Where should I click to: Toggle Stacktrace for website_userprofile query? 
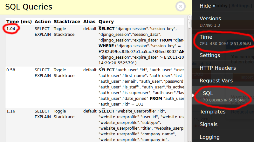pyautogui.click(x=64, y=114)
